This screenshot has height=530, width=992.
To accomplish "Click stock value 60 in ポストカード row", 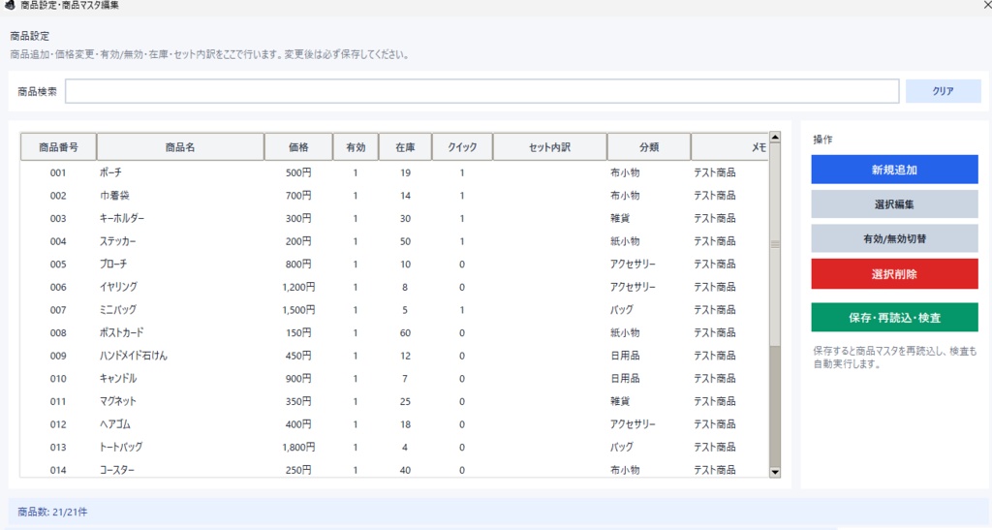I will [406, 332].
